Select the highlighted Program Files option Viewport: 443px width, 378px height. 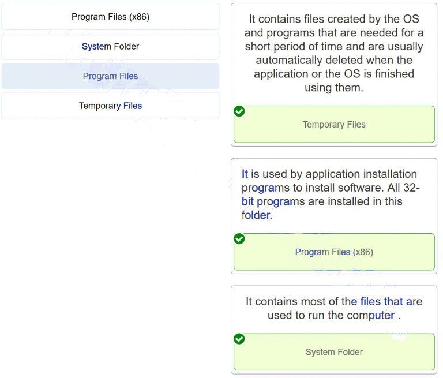click(x=110, y=76)
